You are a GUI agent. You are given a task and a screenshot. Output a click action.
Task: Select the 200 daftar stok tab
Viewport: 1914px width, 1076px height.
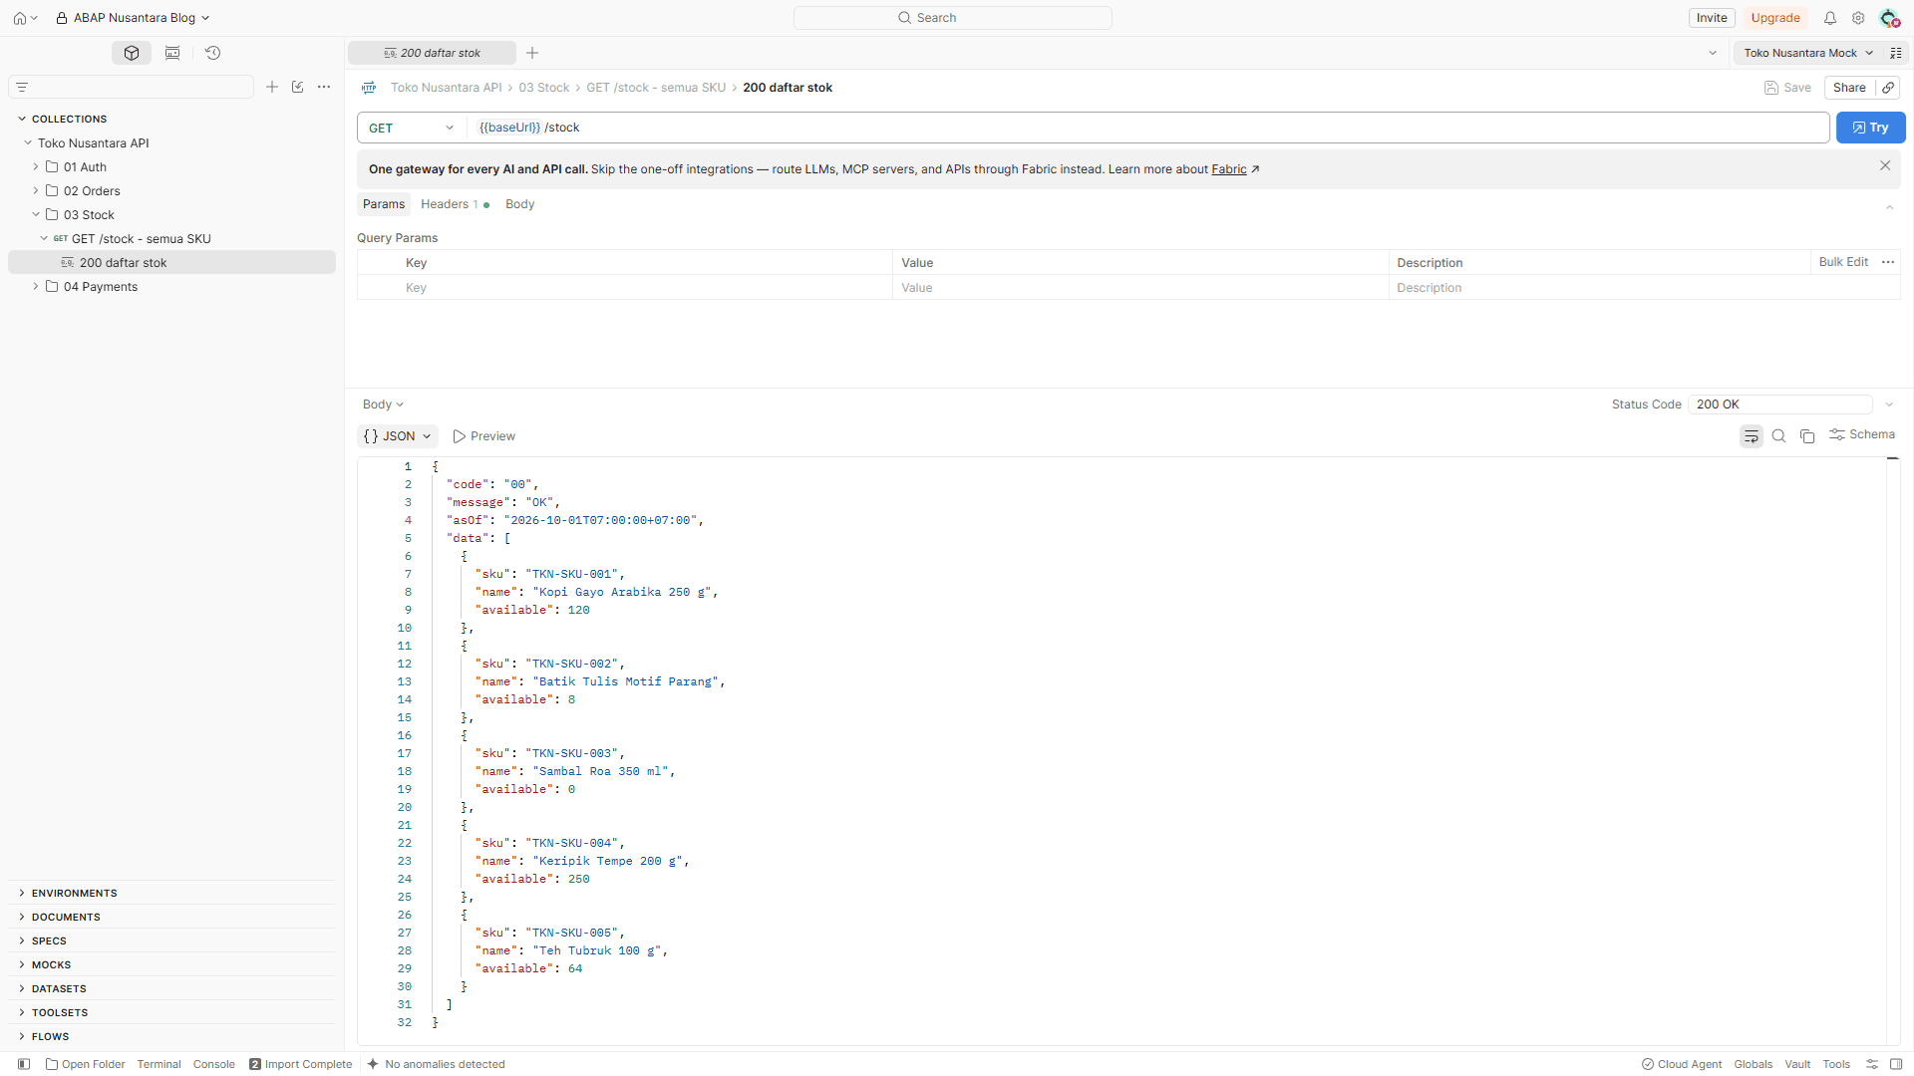[x=432, y=53]
